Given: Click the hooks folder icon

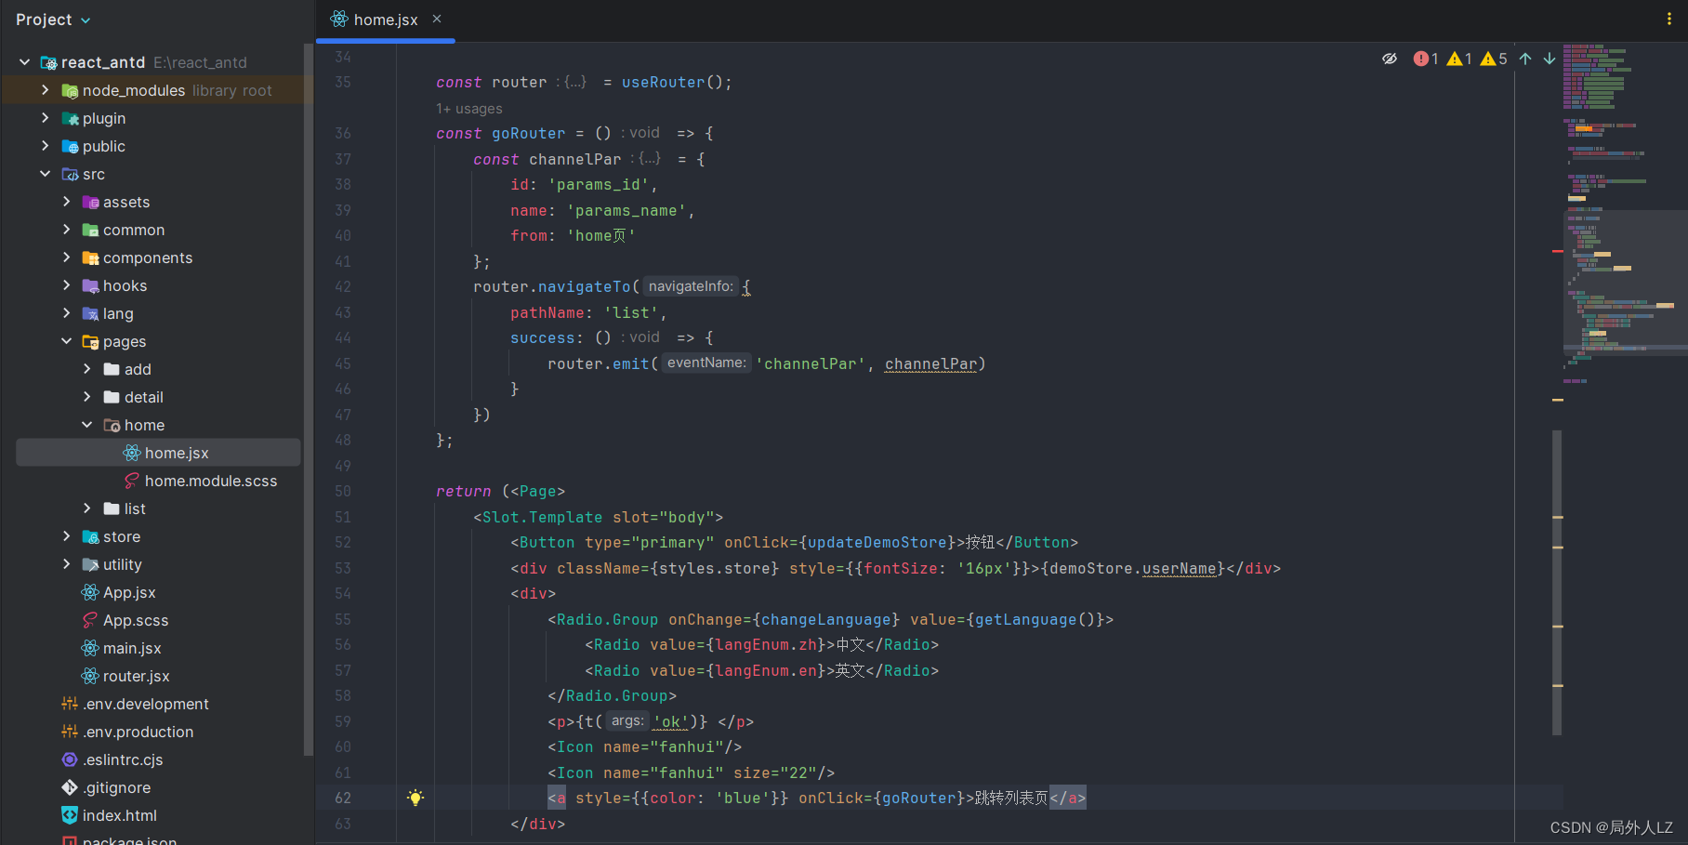Looking at the screenshot, I should tap(90, 285).
